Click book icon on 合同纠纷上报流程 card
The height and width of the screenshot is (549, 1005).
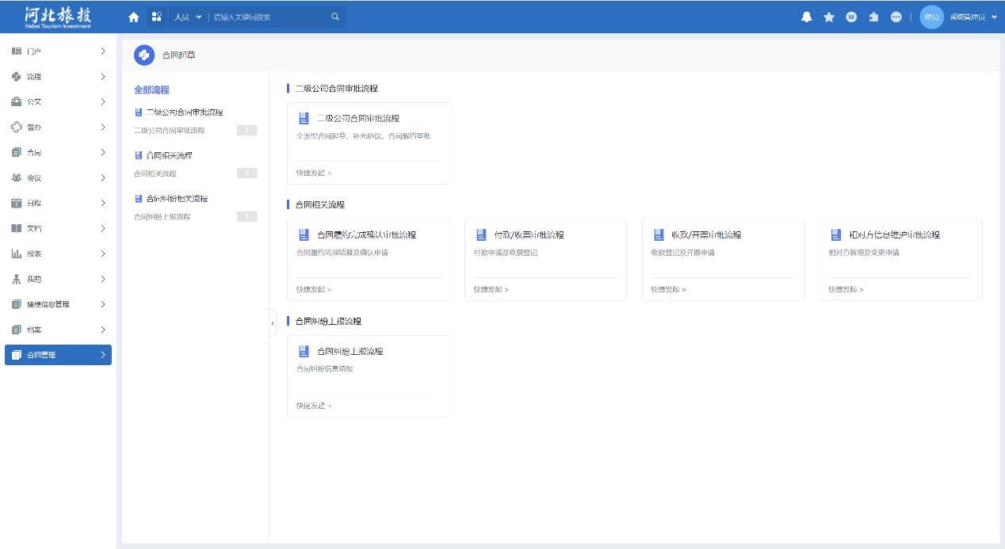(304, 352)
